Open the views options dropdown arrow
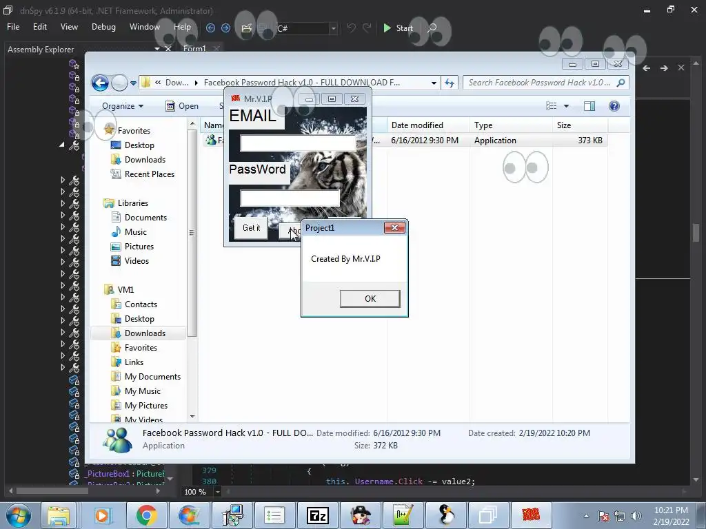This screenshot has width=706, height=529. click(x=567, y=106)
